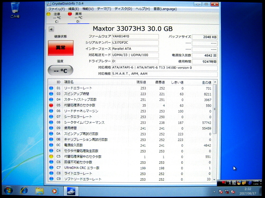Click the red 異常 health status button

pyautogui.click(x=61, y=48)
